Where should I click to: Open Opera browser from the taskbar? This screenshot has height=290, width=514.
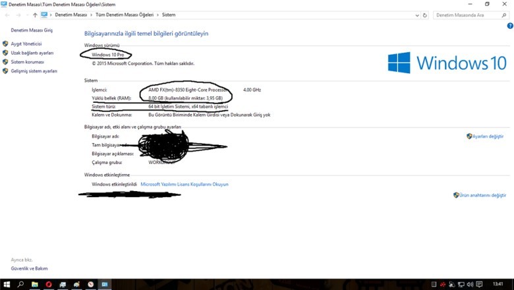click(x=49, y=285)
